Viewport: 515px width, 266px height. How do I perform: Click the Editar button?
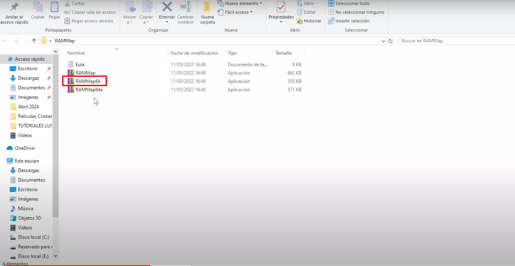tap(306, 12)
